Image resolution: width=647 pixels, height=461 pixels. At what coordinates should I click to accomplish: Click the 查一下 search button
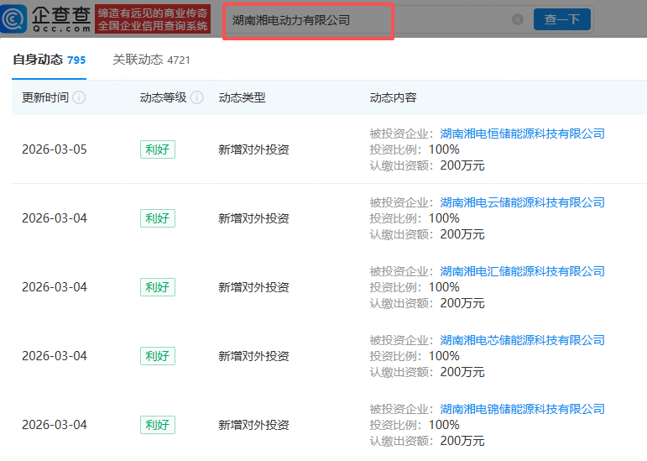tap(561, 19)
